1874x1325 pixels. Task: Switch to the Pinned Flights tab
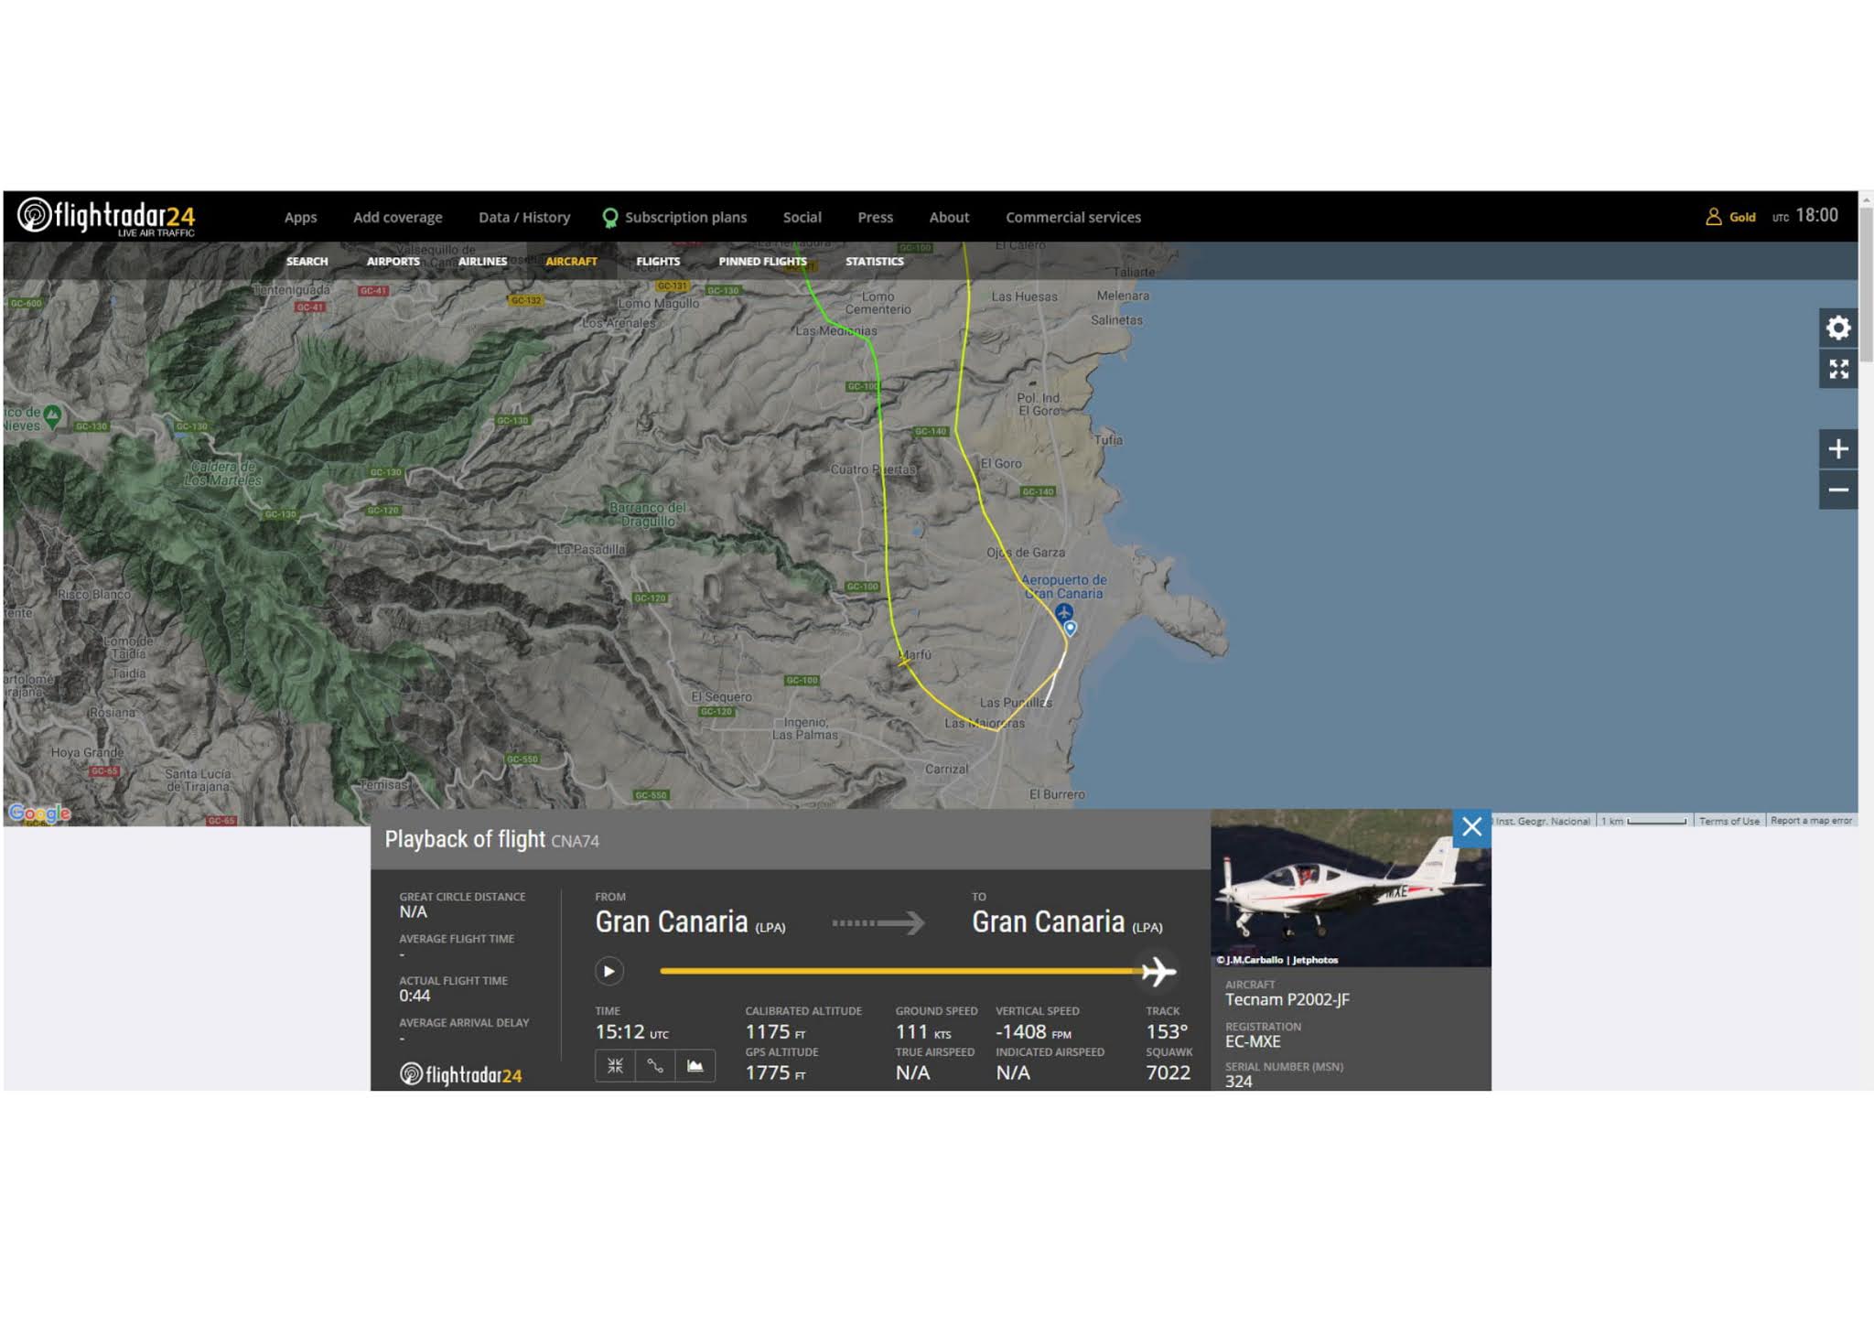pos(762,262)
